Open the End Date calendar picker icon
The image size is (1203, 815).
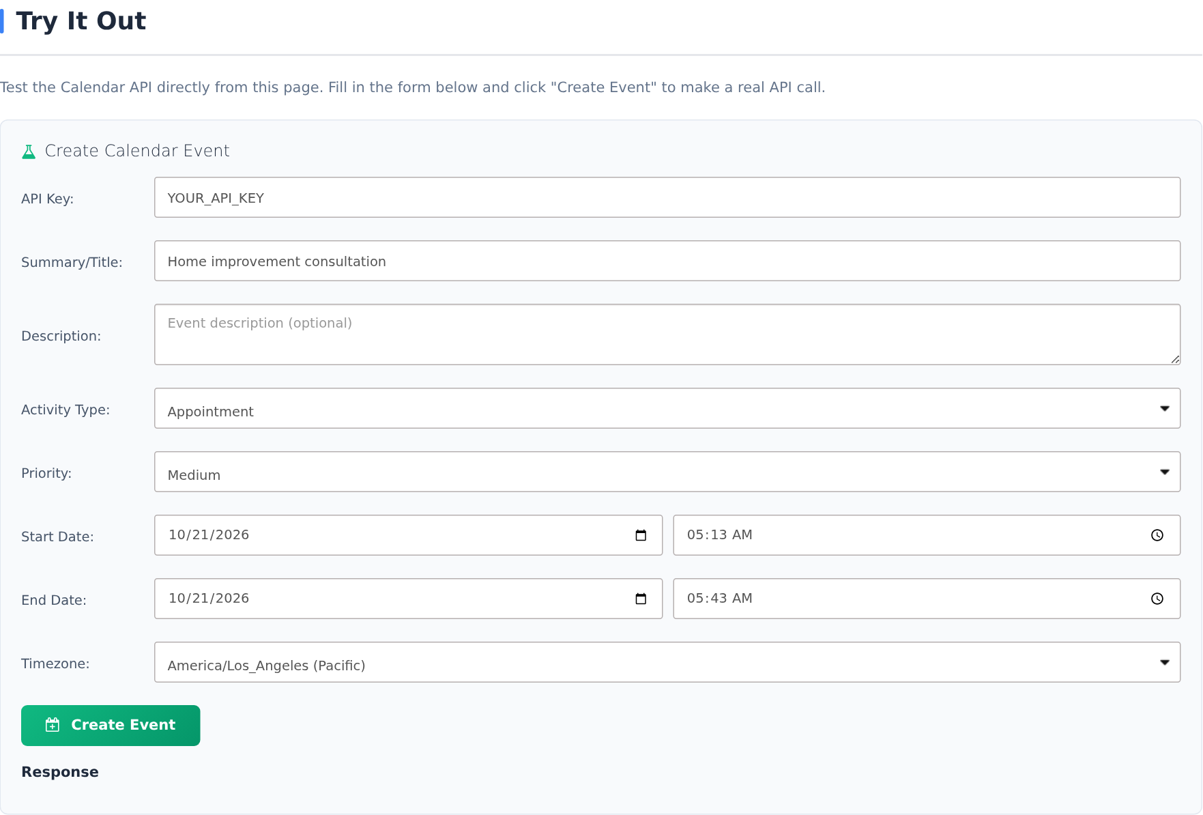click(641, 599)
